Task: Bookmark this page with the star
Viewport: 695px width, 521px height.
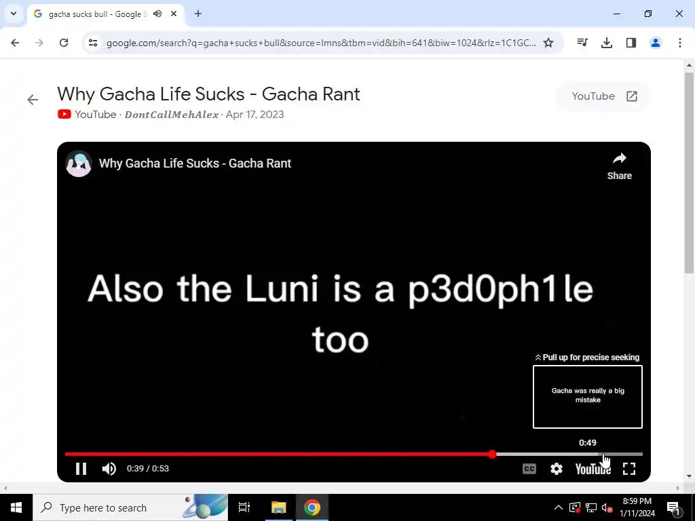Action: tap(548, 43)
